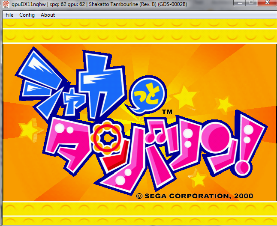Maximize the emulator window
Viewport: 277px width, 226px height.
click(x=251, y=3)
